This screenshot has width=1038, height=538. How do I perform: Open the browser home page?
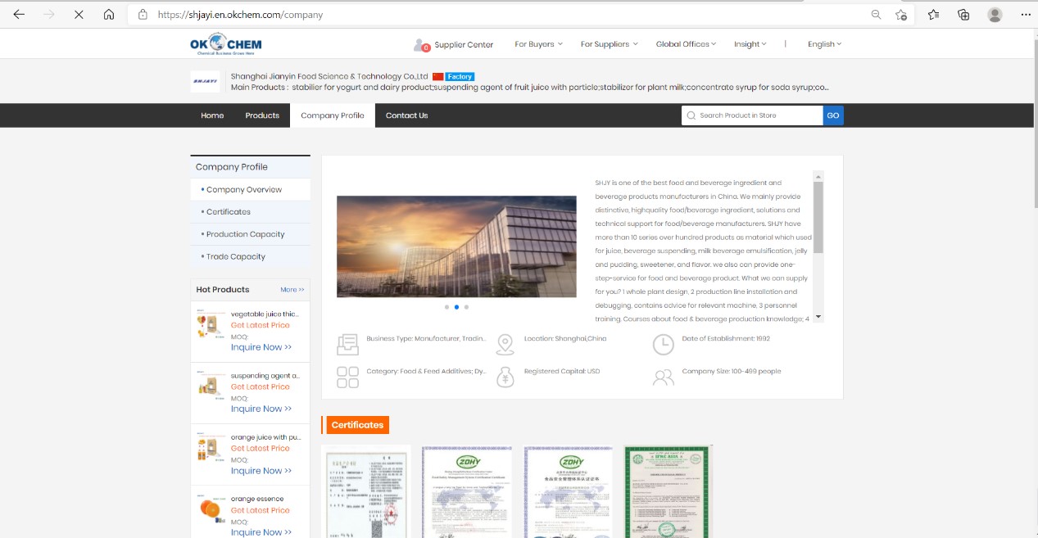pos(109,15)
